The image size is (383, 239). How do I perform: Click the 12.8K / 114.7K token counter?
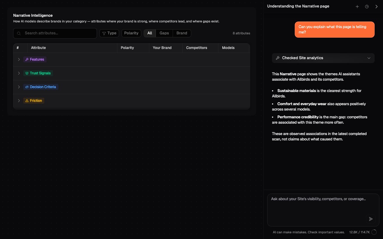coord(359,232)
